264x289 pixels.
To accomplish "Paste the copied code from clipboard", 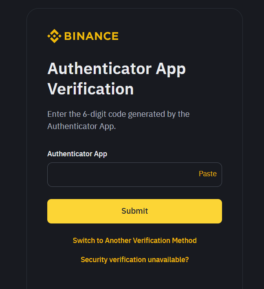I will [207, 174].
